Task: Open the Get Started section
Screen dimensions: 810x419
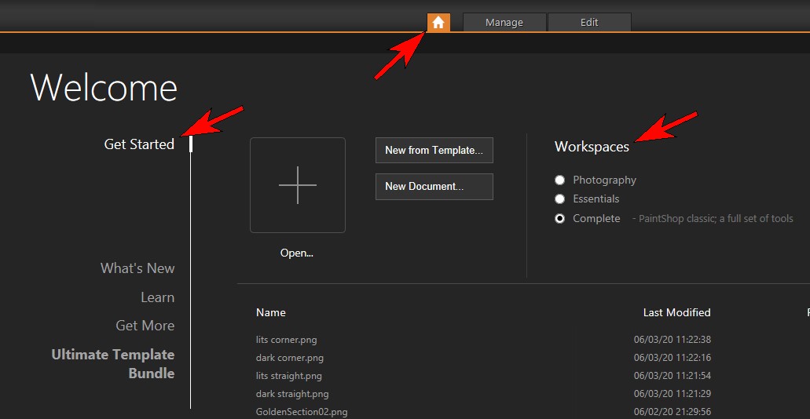Action: (x=139, y=144)
